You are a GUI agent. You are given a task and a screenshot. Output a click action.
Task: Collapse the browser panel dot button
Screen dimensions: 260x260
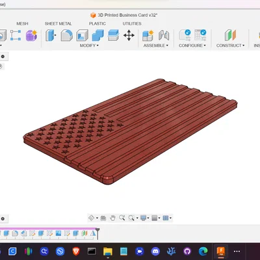(x=3, y=57)
